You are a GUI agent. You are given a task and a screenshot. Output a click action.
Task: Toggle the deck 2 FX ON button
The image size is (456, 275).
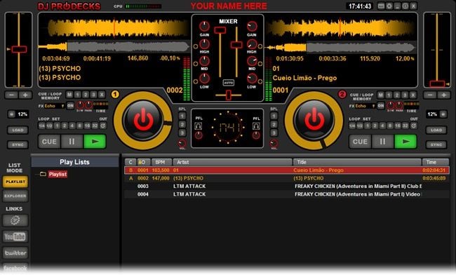pyautogui.click(x=381, y=105)
